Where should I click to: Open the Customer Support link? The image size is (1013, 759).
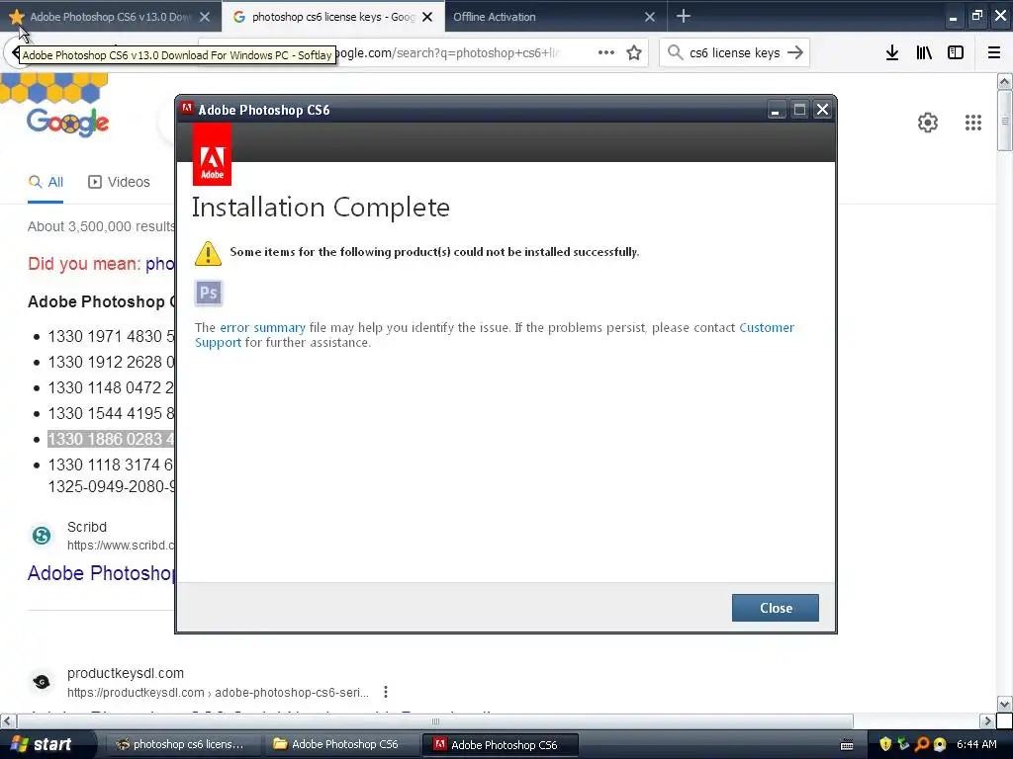tap(767, 327)
